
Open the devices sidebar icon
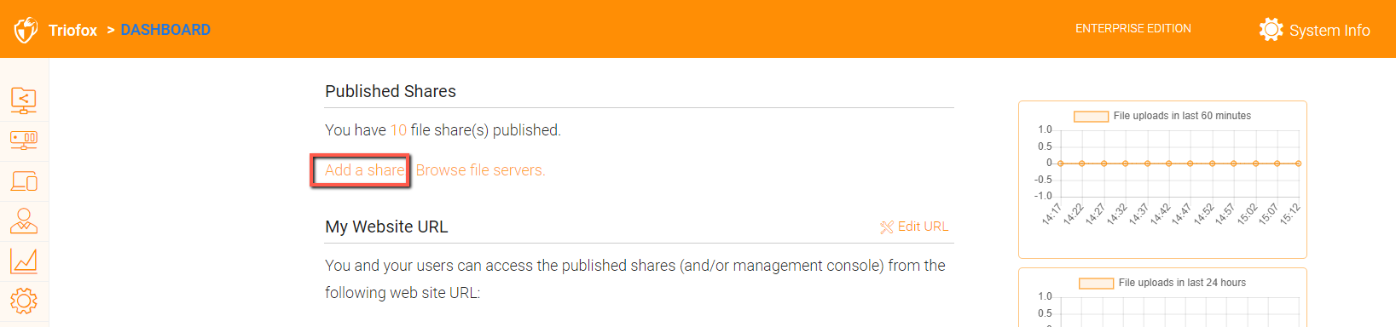[x=24, y=181]
